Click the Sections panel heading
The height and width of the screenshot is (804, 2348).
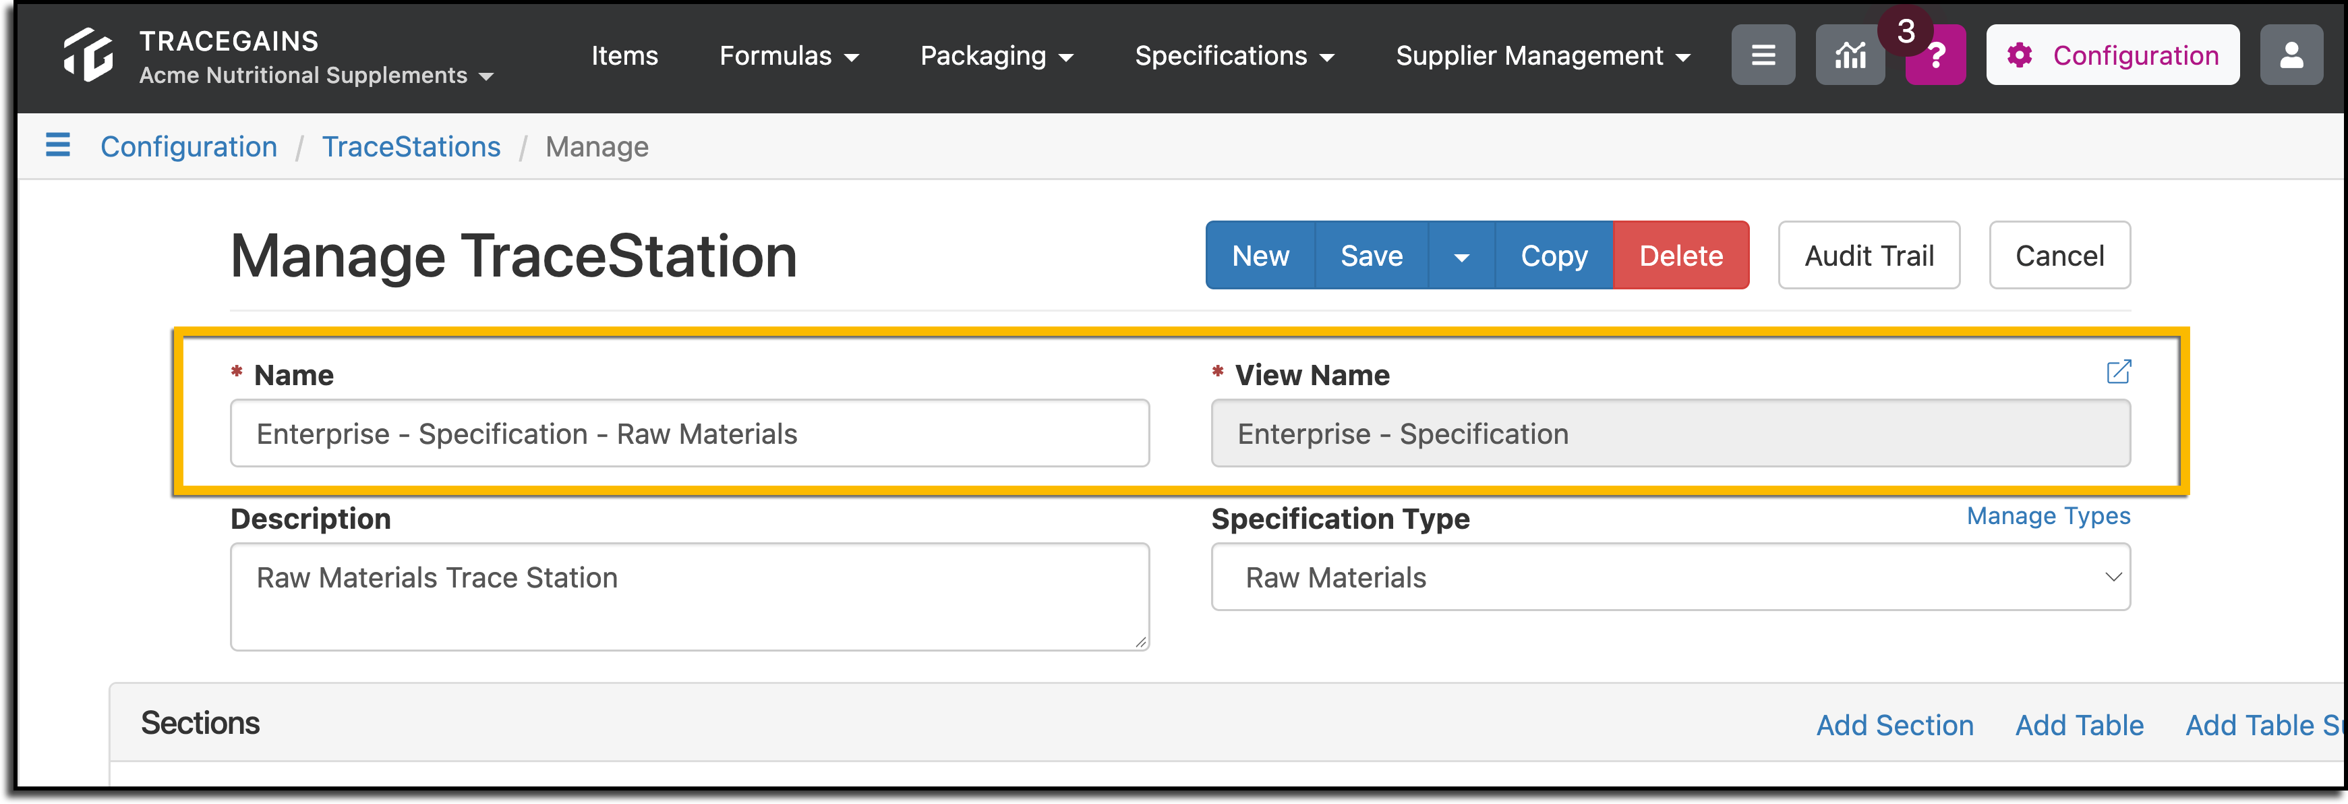tap(200, 724)
